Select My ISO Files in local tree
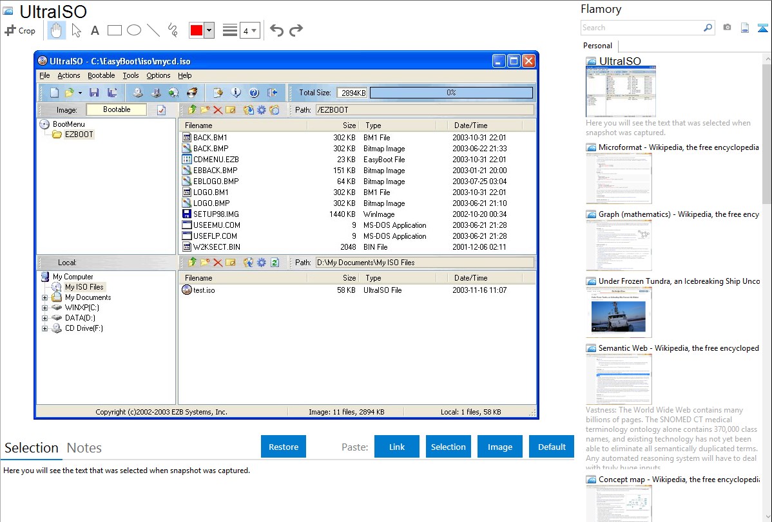Screen dimensions: 772x522 click(x=84, y=287)
